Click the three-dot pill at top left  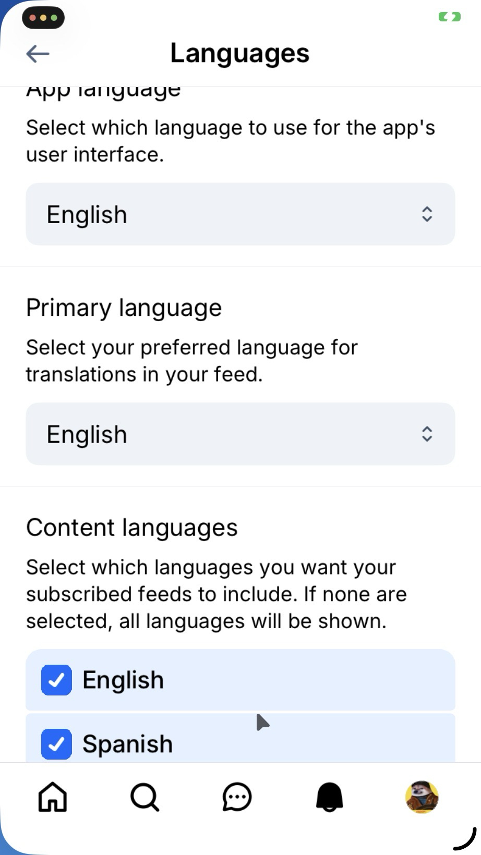tap(43, 18)
